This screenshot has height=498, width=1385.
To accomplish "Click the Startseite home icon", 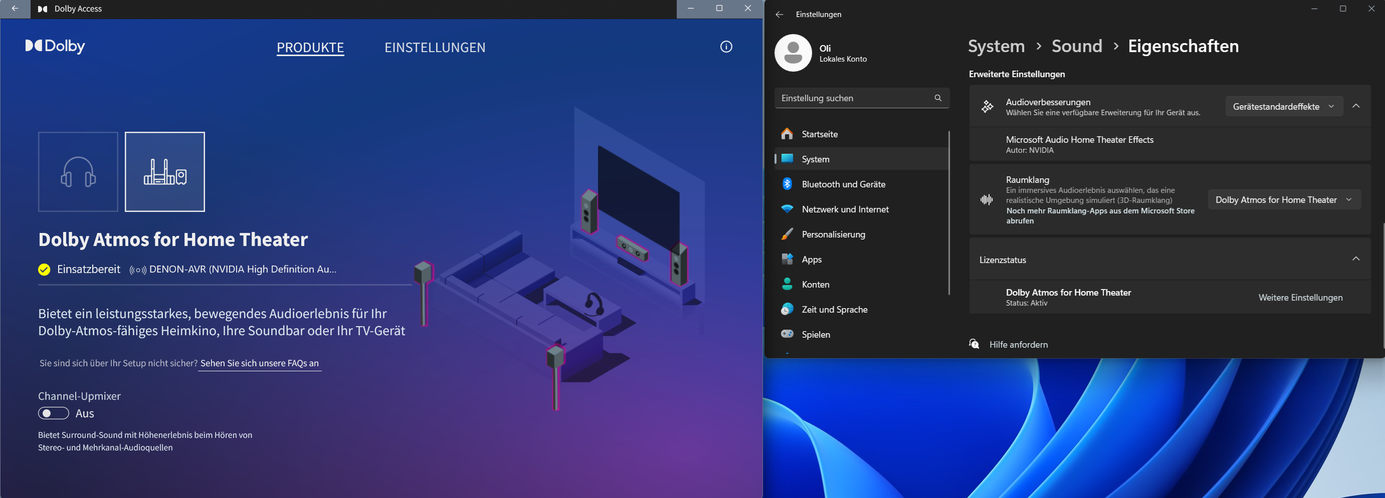I will 787,134.
